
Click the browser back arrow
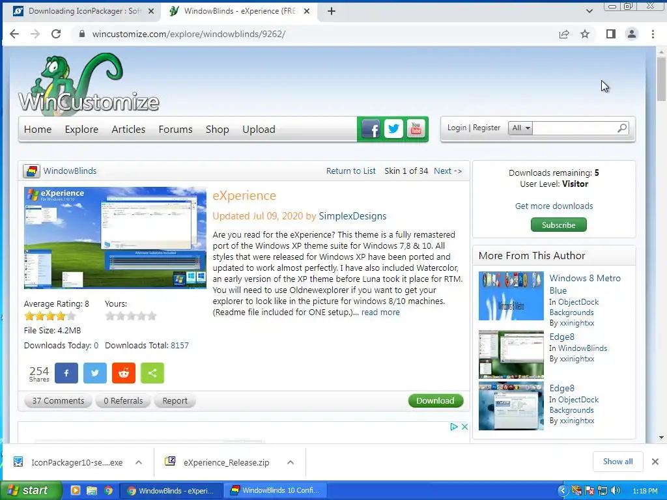(14, 34)
